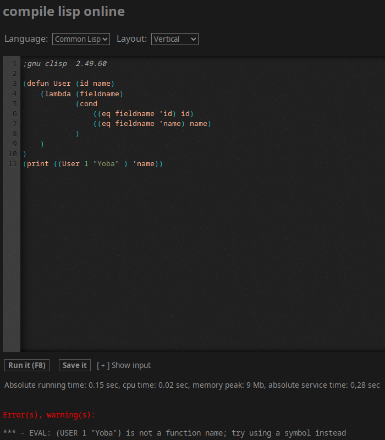Expand the Show input section
This screenshot has height=440, width=385.
[x=124, y=365]
